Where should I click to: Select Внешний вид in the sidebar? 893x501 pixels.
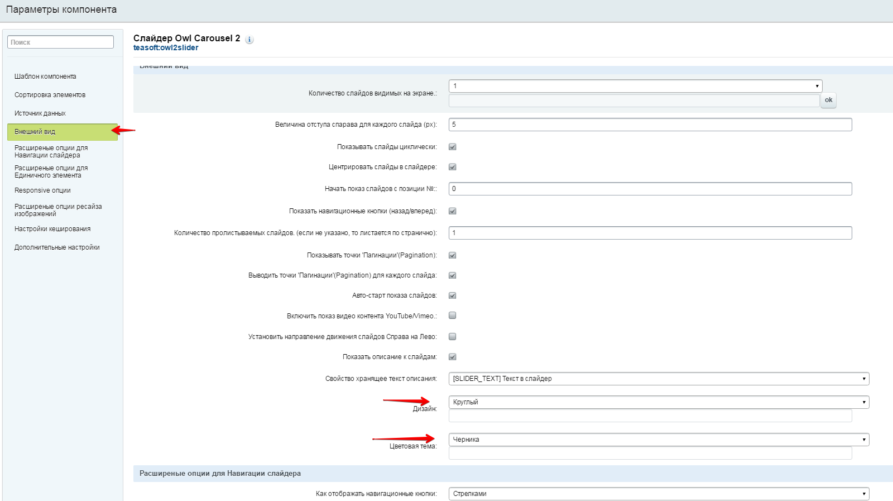pyautogui.click(x=63, y=132)
